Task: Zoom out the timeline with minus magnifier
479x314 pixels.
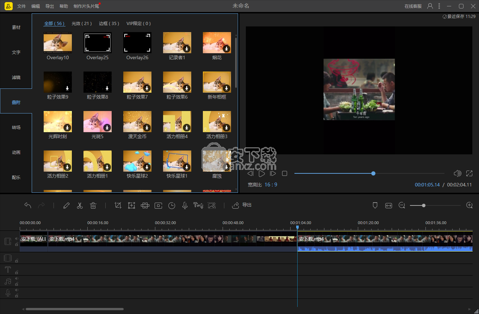Action: pyautogui.click(x=402, y=205)
